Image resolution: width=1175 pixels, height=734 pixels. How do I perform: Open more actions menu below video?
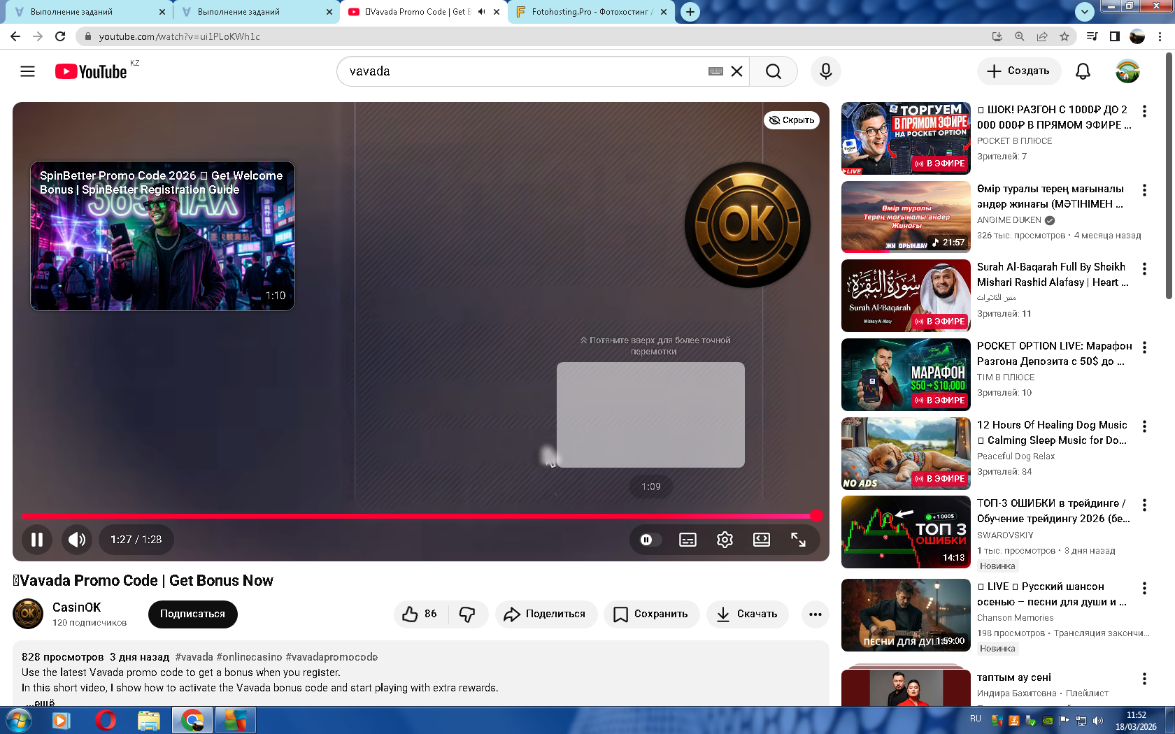(815, 614)
